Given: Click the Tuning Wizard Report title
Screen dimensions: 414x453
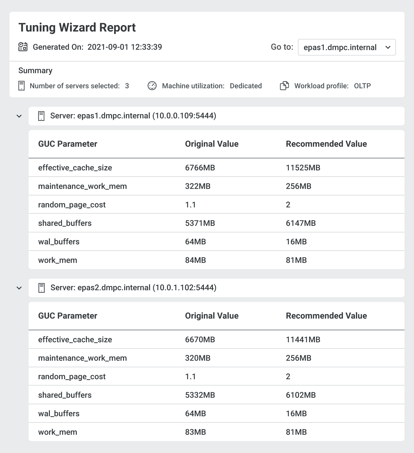Looking at the screenshot, I should pyautogui.click(x=77, y=27).
